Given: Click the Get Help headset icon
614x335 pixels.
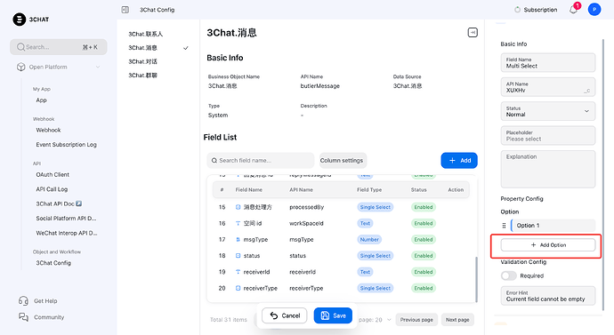Looking at the screenshot, I should (x=23, y=300).
